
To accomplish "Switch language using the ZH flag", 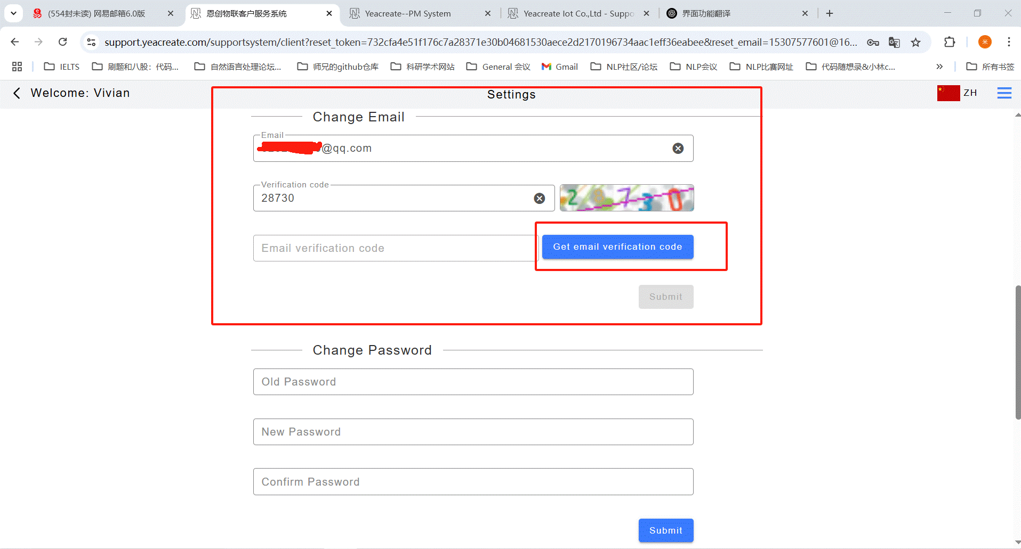I will pyautogui.click(x=956, y=93).
